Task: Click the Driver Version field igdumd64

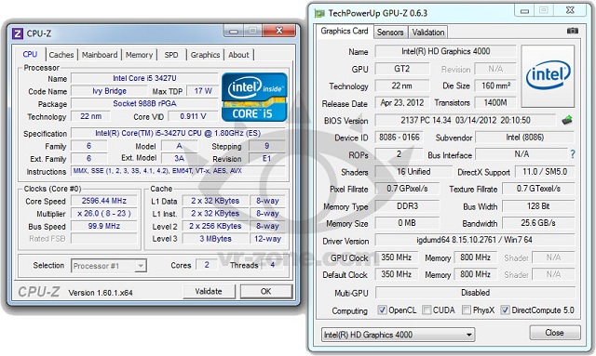Action: pyautogui.click(x=474, y=240)
